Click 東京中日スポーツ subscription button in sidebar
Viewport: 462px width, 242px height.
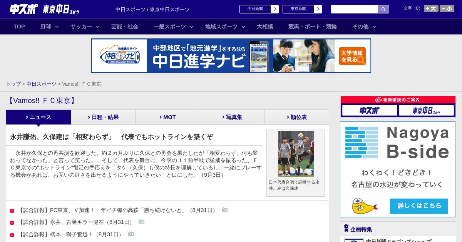coord(426,110)
